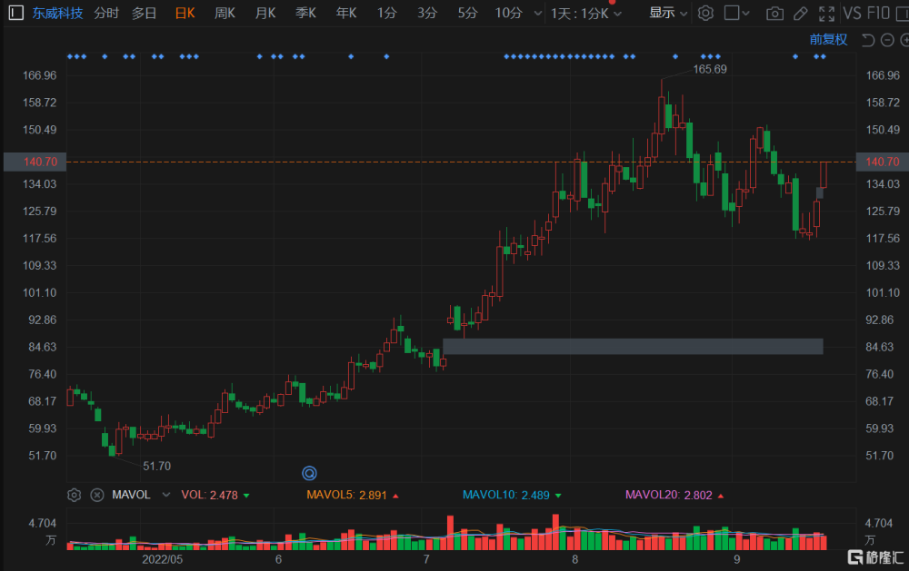Zoom out chart with minus icon
The image size is (909, 571).
click(x=886, y=40)
